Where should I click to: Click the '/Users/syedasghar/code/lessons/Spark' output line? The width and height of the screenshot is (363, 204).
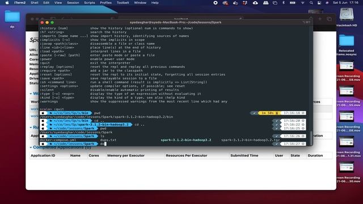point(76,132)
